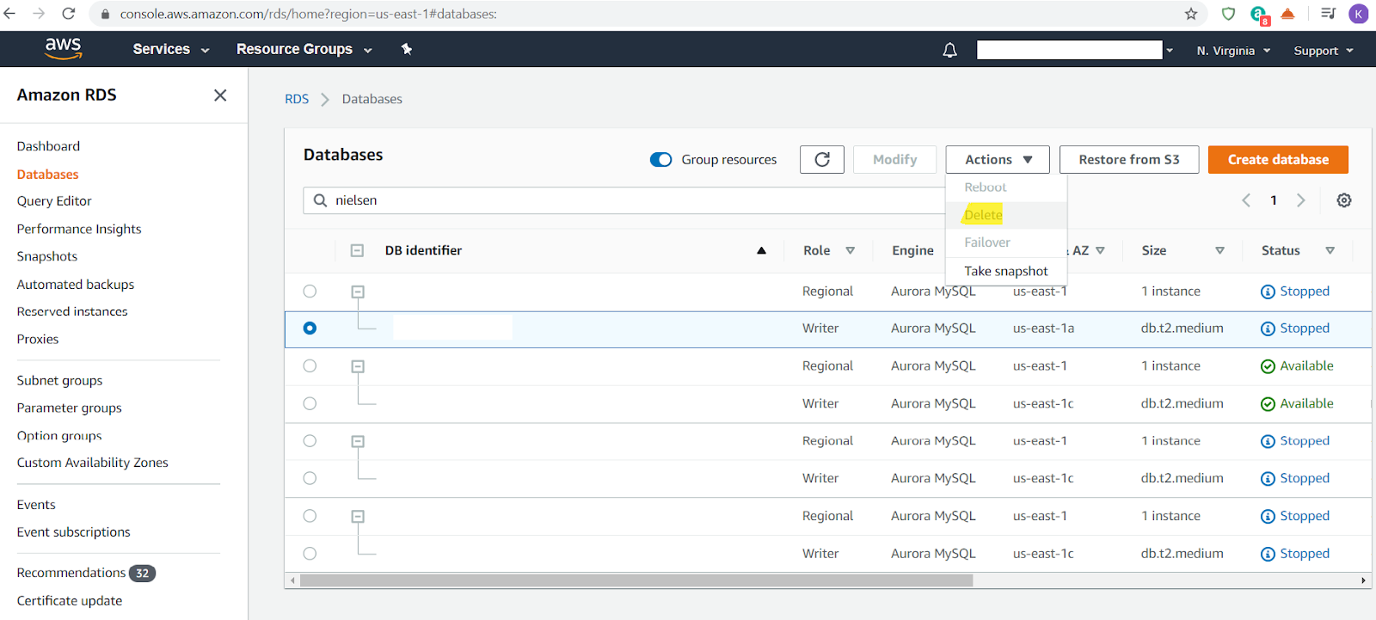Click the nielsen search filter field
Viewport: 1376px width, 620px height.
[x=624, y=200]
